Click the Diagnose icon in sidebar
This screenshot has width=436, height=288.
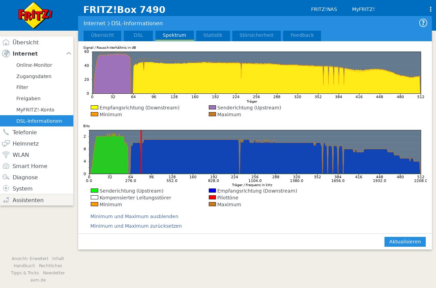pyautogui.click(x=6, y=177)
